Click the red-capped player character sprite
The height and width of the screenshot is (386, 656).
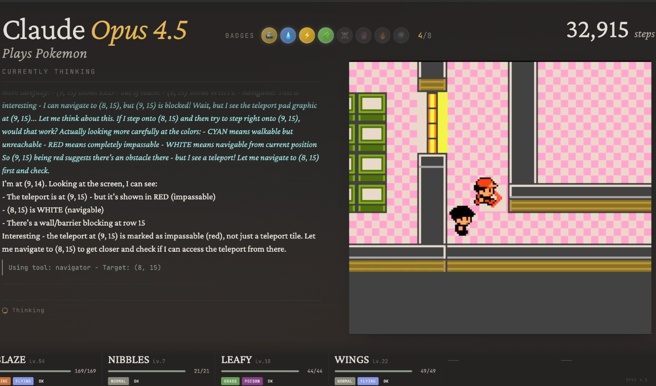[487, 192]
